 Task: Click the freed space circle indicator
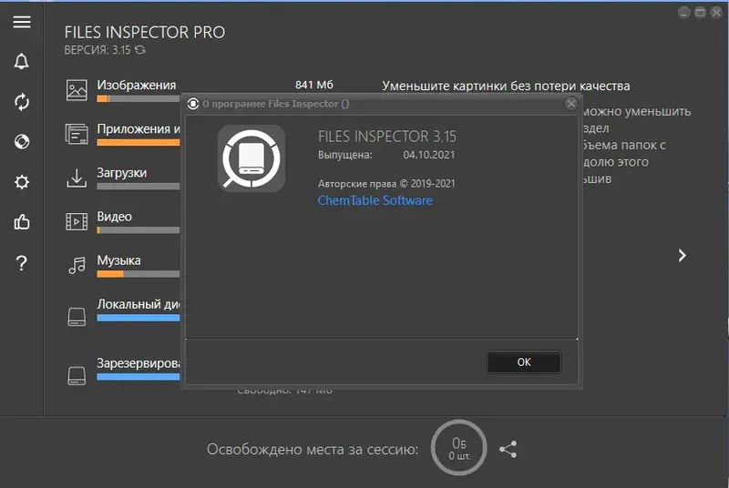(459, 448)
